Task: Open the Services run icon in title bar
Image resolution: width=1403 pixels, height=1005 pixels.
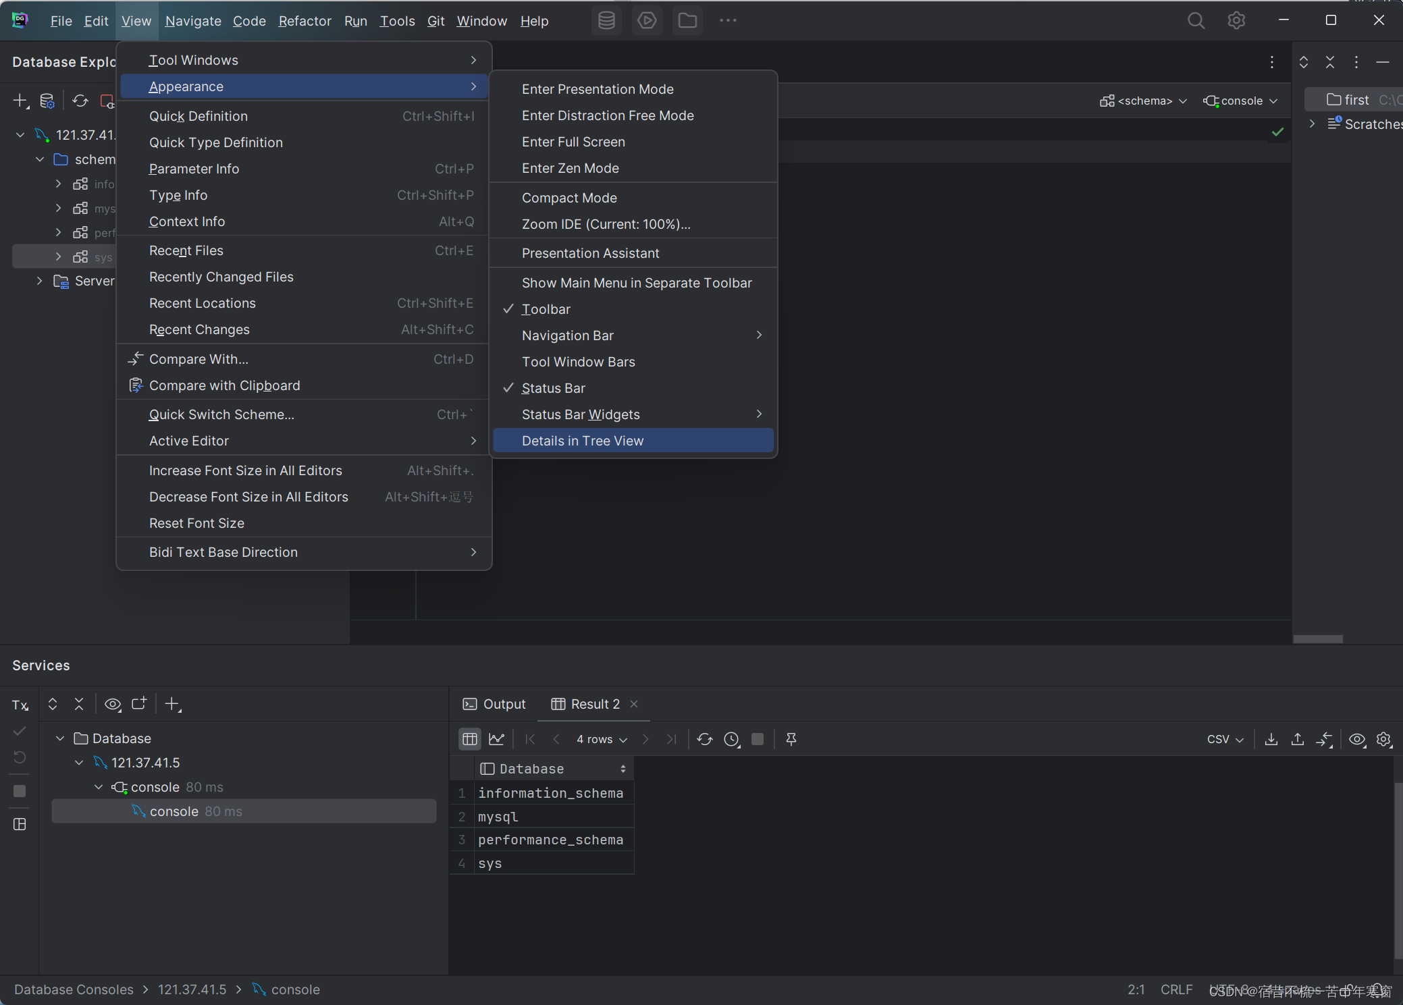Action: point(647,21)
